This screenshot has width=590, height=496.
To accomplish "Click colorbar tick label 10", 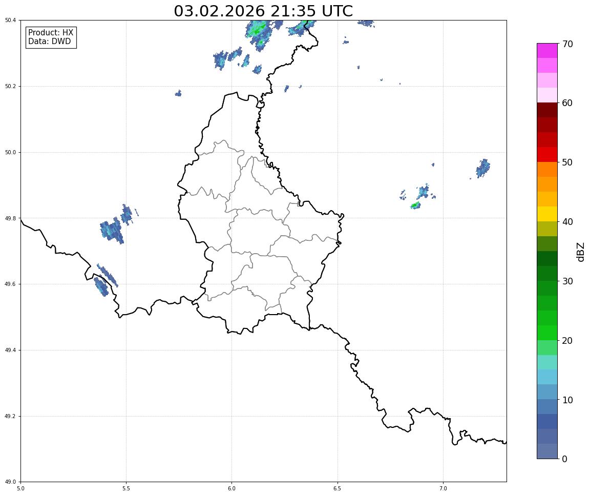I will [x=567, y=400].
